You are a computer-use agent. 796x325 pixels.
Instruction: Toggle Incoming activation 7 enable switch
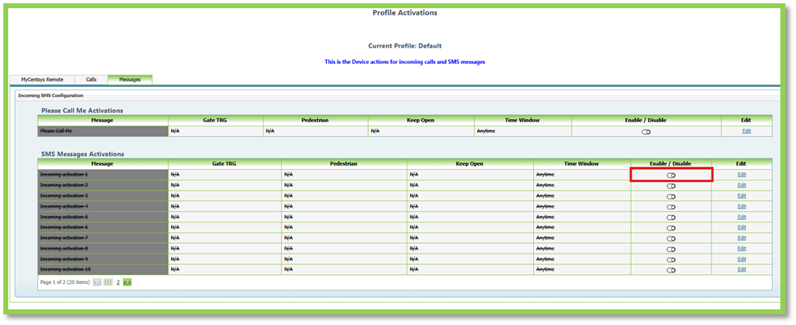(x=671, y=238)
